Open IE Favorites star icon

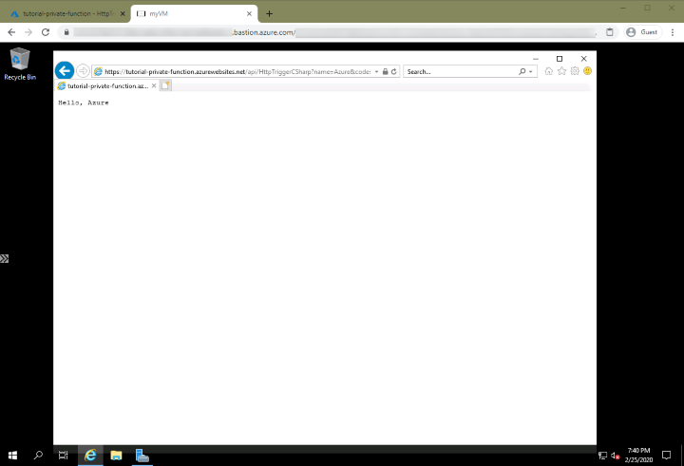[561, 71]
